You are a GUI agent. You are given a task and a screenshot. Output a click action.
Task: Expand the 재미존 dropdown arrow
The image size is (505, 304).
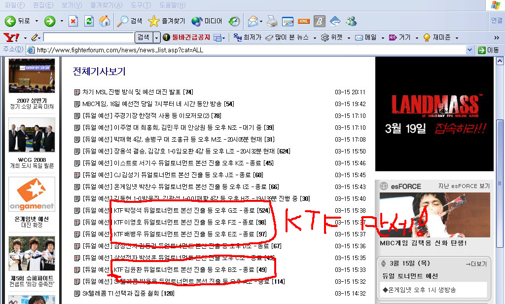point(457,38)
